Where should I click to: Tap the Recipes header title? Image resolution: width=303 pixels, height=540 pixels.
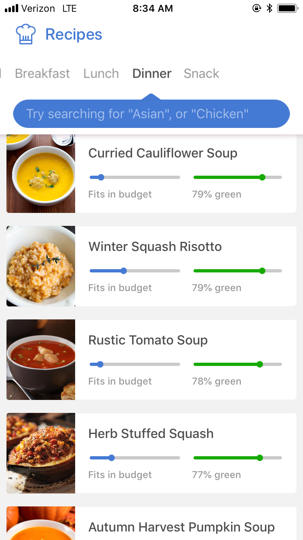tap(74, 34)
